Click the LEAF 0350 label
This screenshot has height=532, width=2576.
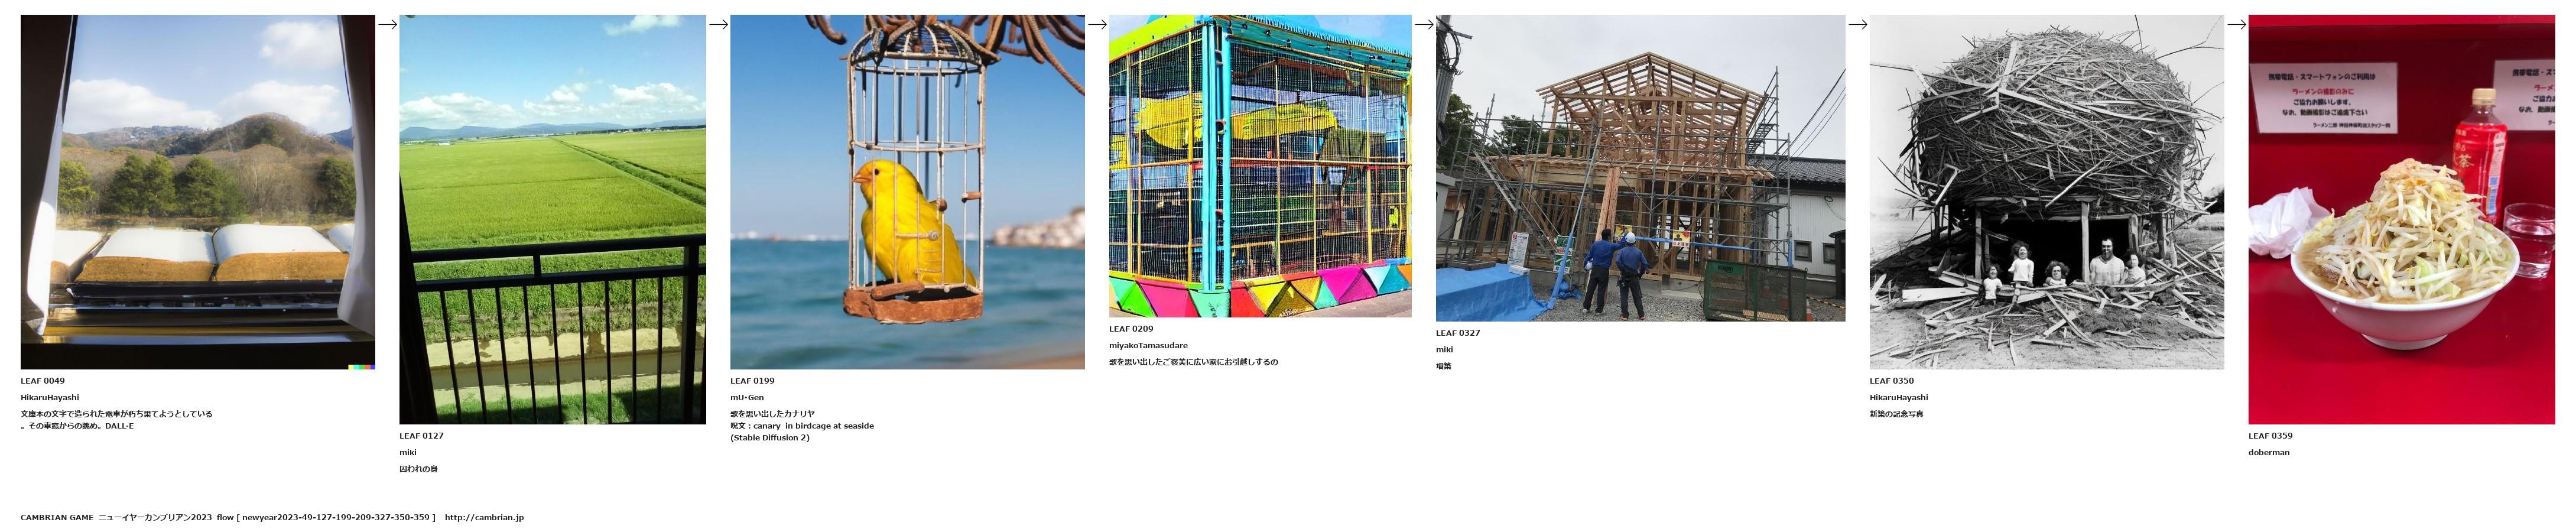tap(1892, 381)
